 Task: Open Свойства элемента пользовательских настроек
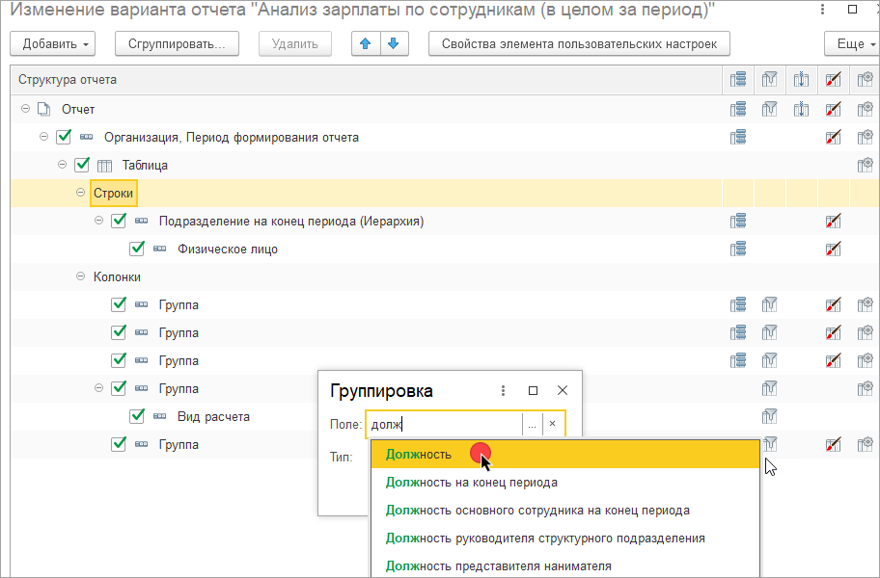point(579,44)
